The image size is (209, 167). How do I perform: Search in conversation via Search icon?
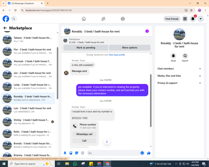point(185,56)
